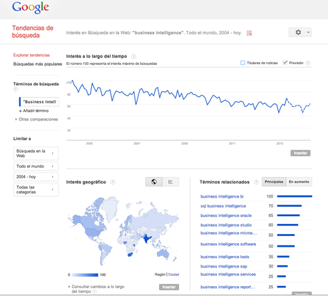Switch geographic view to 'Ciudad'

pos(173,275)
